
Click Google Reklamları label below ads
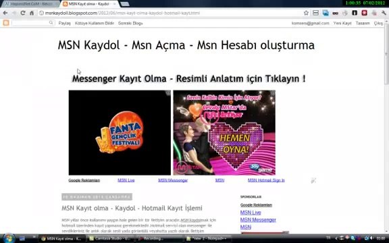coord(84,180)
